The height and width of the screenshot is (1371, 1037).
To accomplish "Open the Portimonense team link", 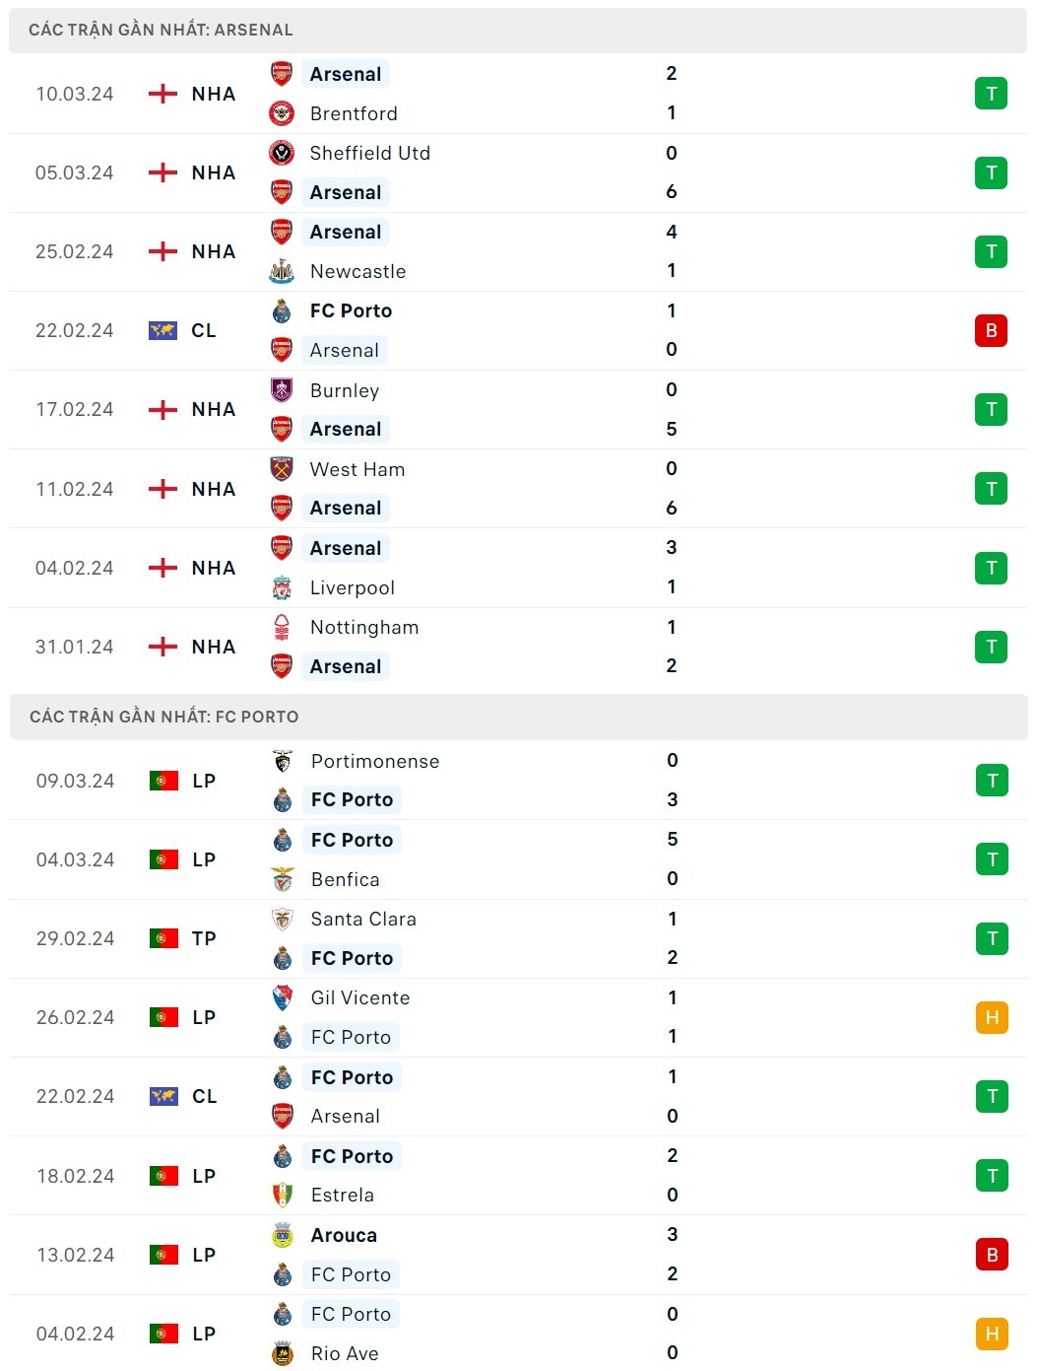I will pos(375,761).
